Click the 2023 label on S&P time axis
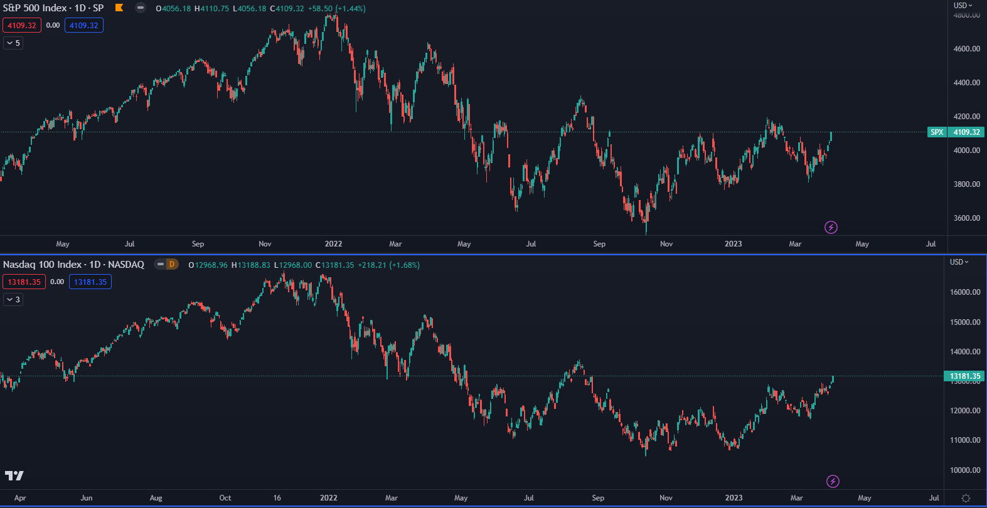The image size is (987, 508). [733, 244]
